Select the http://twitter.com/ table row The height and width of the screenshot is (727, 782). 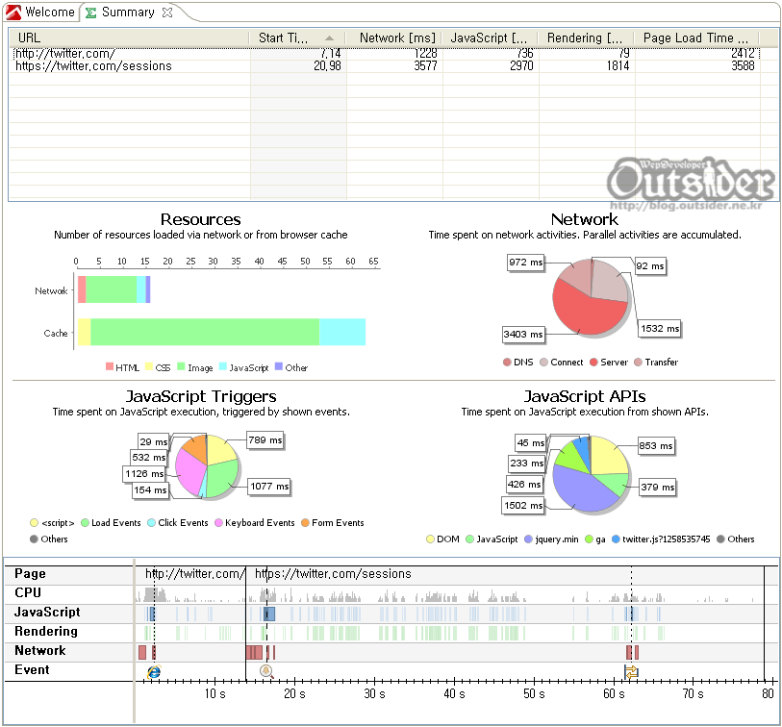pos(386,53)
